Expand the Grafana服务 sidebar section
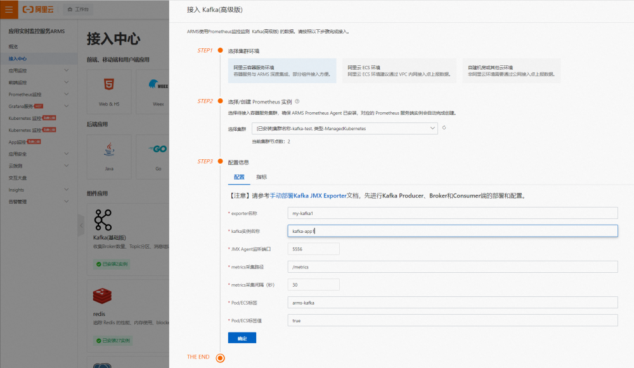The height and width of the screenshot is (368, 634). 67,106
